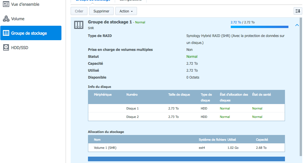Click the Volume cubes icon in sidebar
This screenshot has height=163, width=304.
(x=6, y=19)
